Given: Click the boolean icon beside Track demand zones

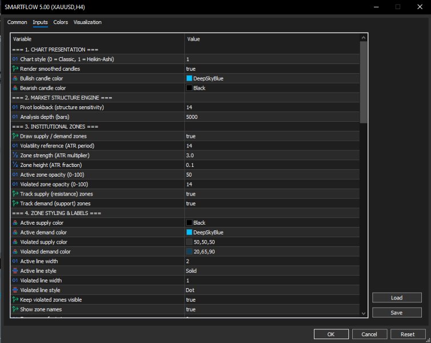Looking at the screenshot, I should pyautogui.click(x=15, y=204).
